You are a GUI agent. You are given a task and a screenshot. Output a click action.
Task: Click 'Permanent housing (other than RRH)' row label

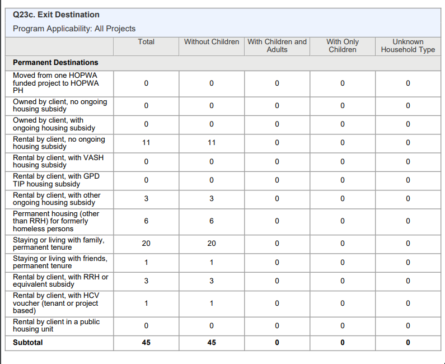56,221
